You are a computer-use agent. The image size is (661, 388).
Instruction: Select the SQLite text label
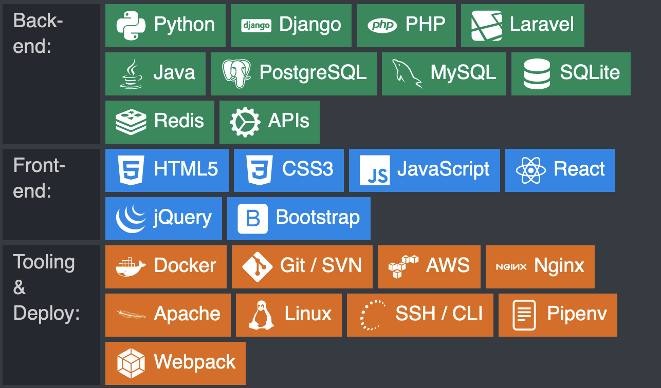click(x=590, y=72)
